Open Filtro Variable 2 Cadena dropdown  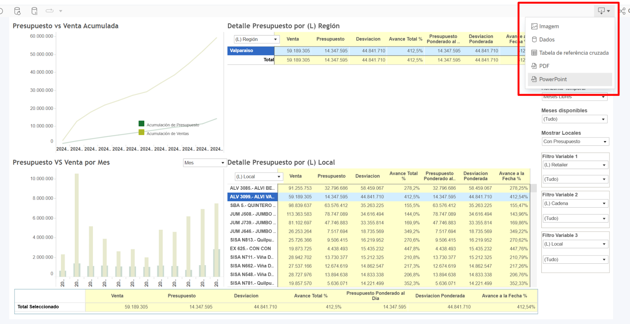point(575,203)
